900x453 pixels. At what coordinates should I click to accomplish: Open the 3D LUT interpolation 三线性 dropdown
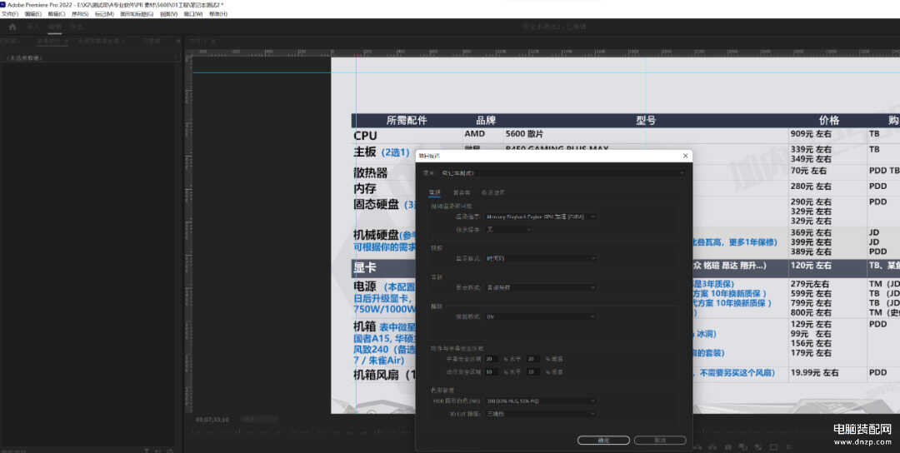click(x=541, y=414)
